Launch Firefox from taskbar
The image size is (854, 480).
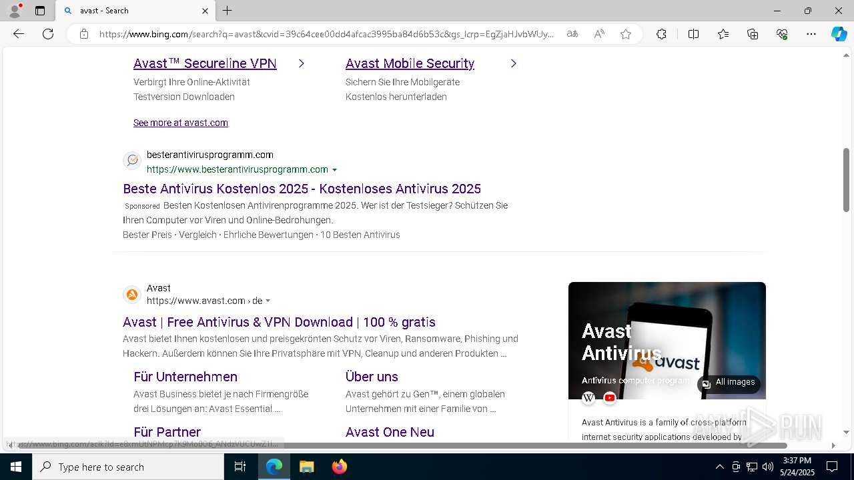[x=340, y=467]
